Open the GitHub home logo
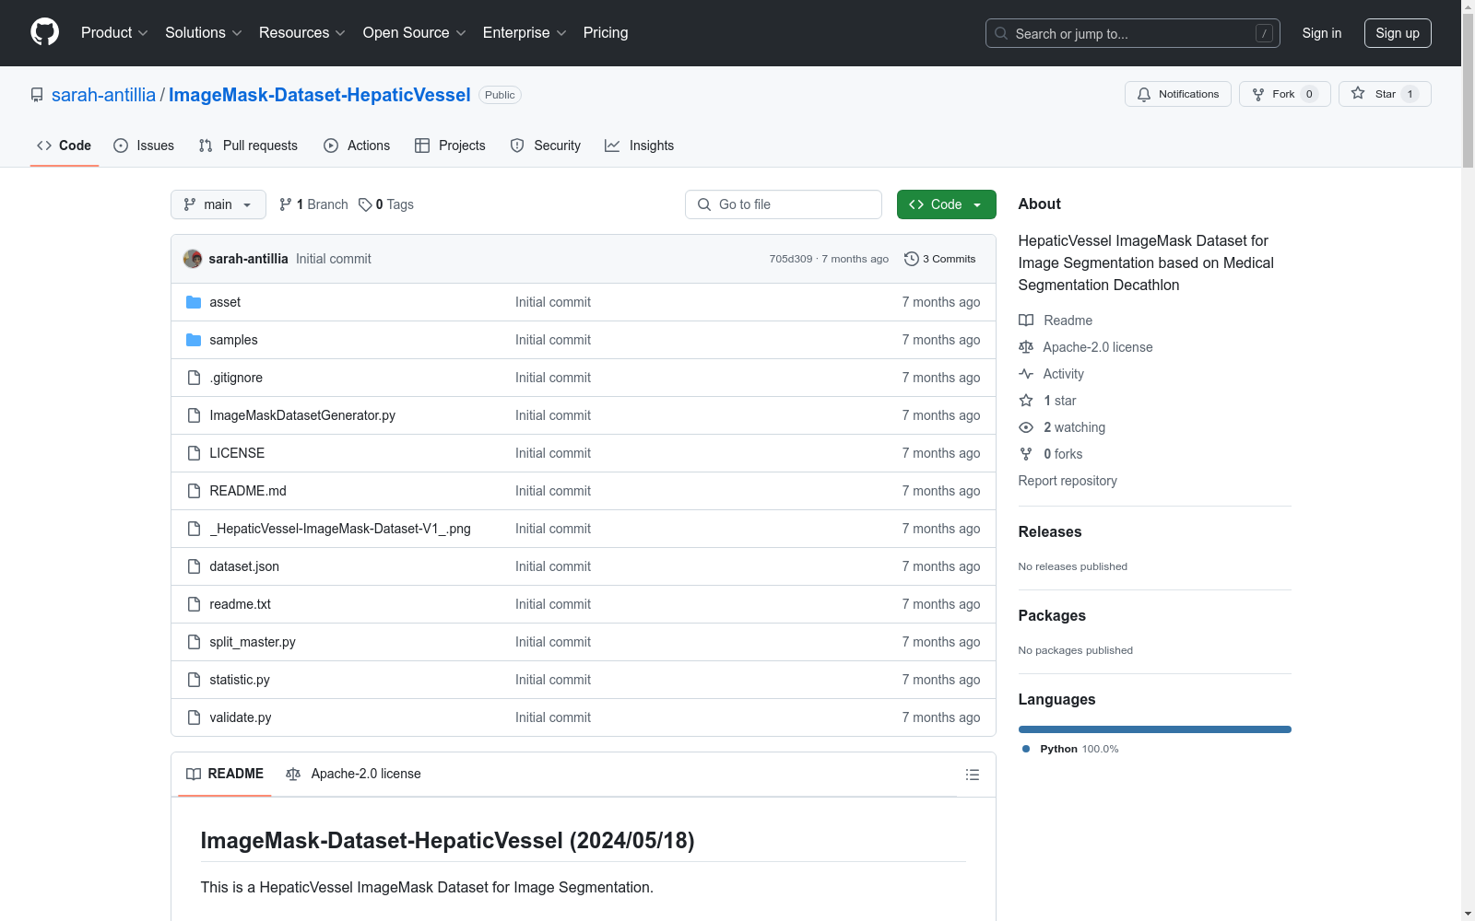 pyautogui.click(x=44, y=32)
